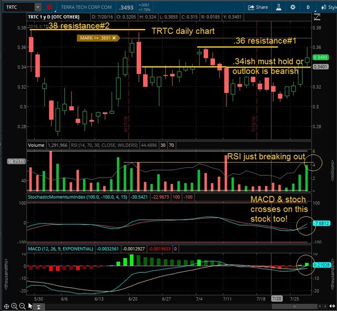The height and width of the screenshot is (311, 337).
Task: Select the pointer cursor tool
Action: [x=30, y=306]
